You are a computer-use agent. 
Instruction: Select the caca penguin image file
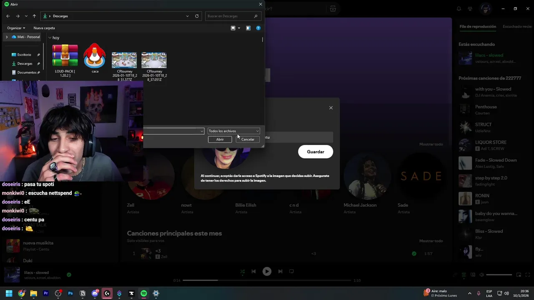[95, 58]
